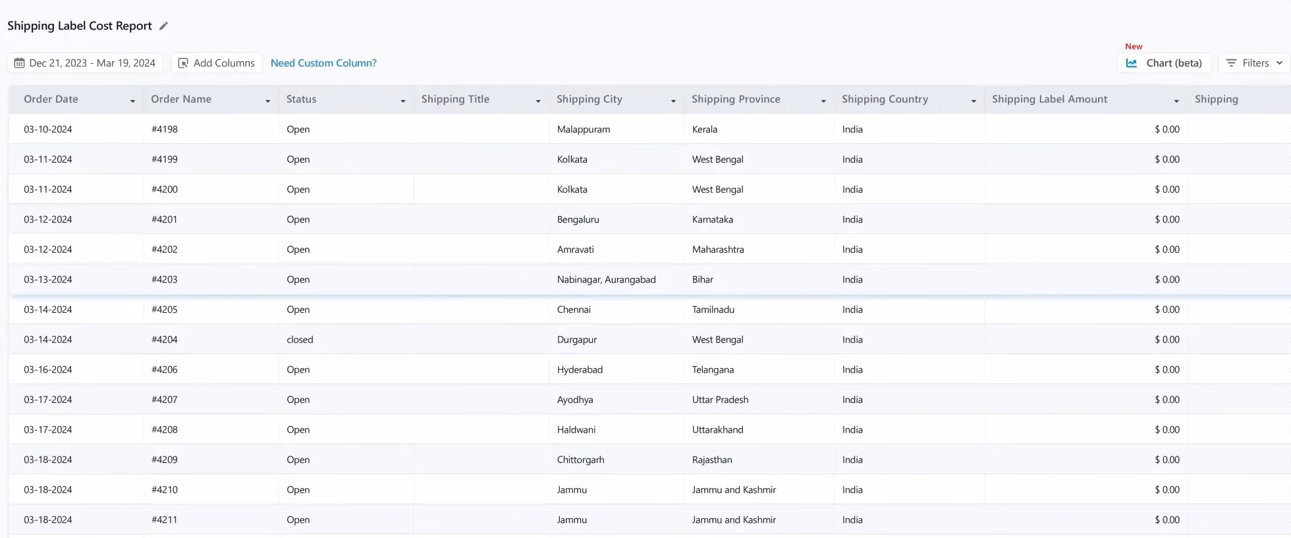Open Status column sort arrow

403,101
